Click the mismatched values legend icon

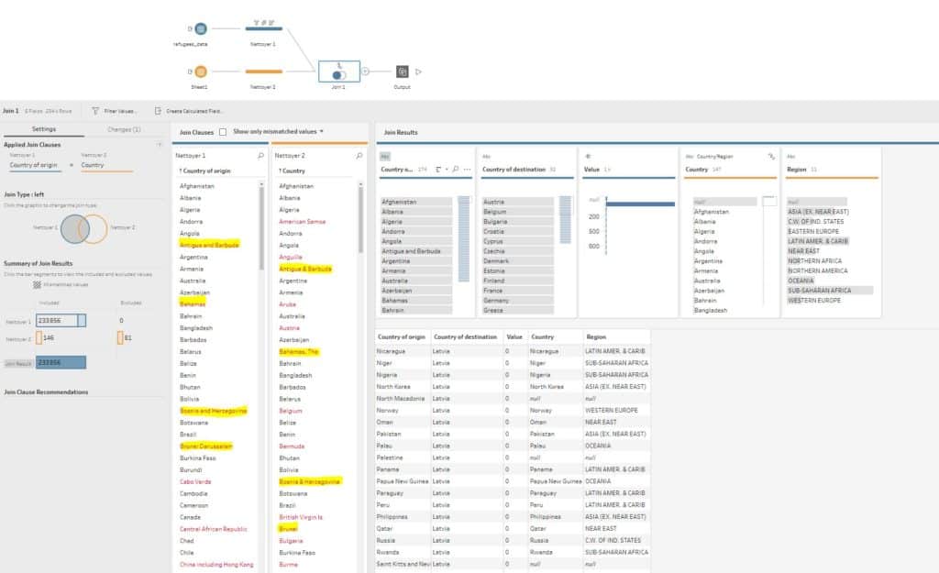click(x=37, y=284)
